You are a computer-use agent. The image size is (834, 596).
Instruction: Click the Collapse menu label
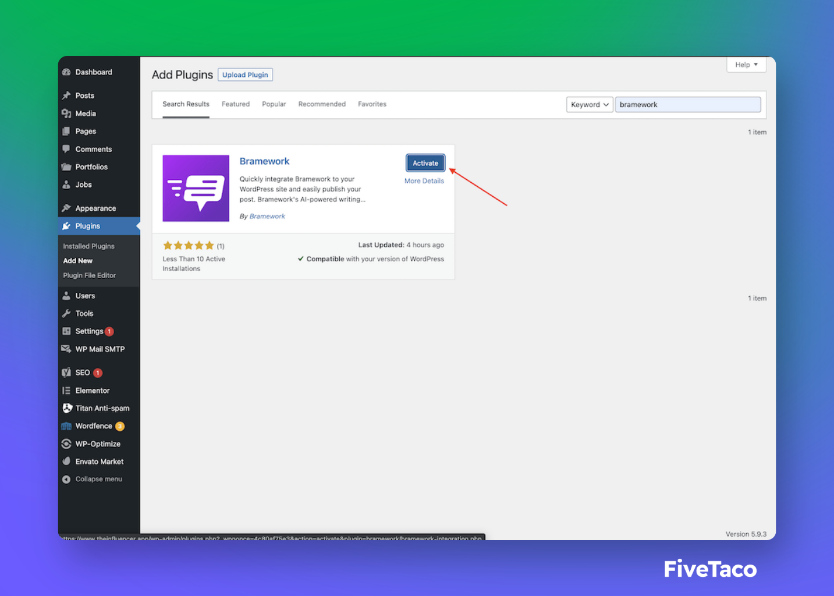click(x=99, y=479)
